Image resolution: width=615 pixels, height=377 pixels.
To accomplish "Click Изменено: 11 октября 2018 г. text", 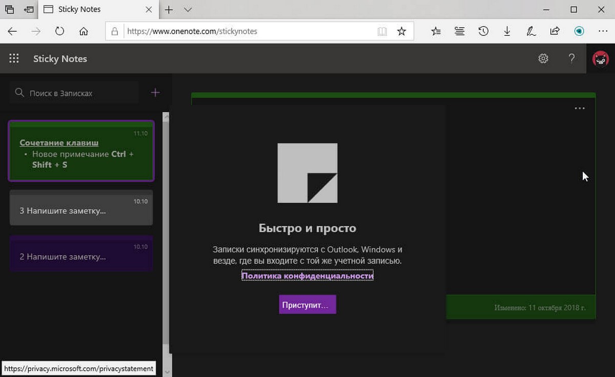I will (540, 308).
